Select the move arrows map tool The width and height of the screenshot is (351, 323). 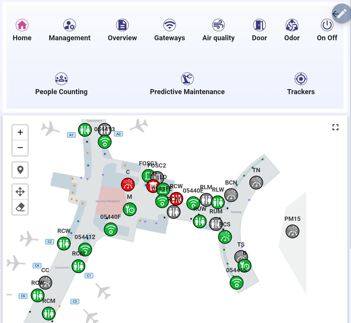tap(20, 192)
